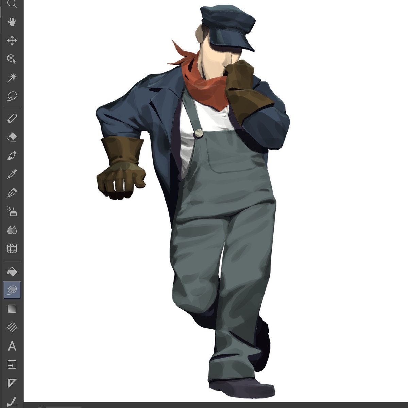The width and height of the screenshot is (408, 408).
Task: Select the Pen nib tool
Action: tap(12, 193)
